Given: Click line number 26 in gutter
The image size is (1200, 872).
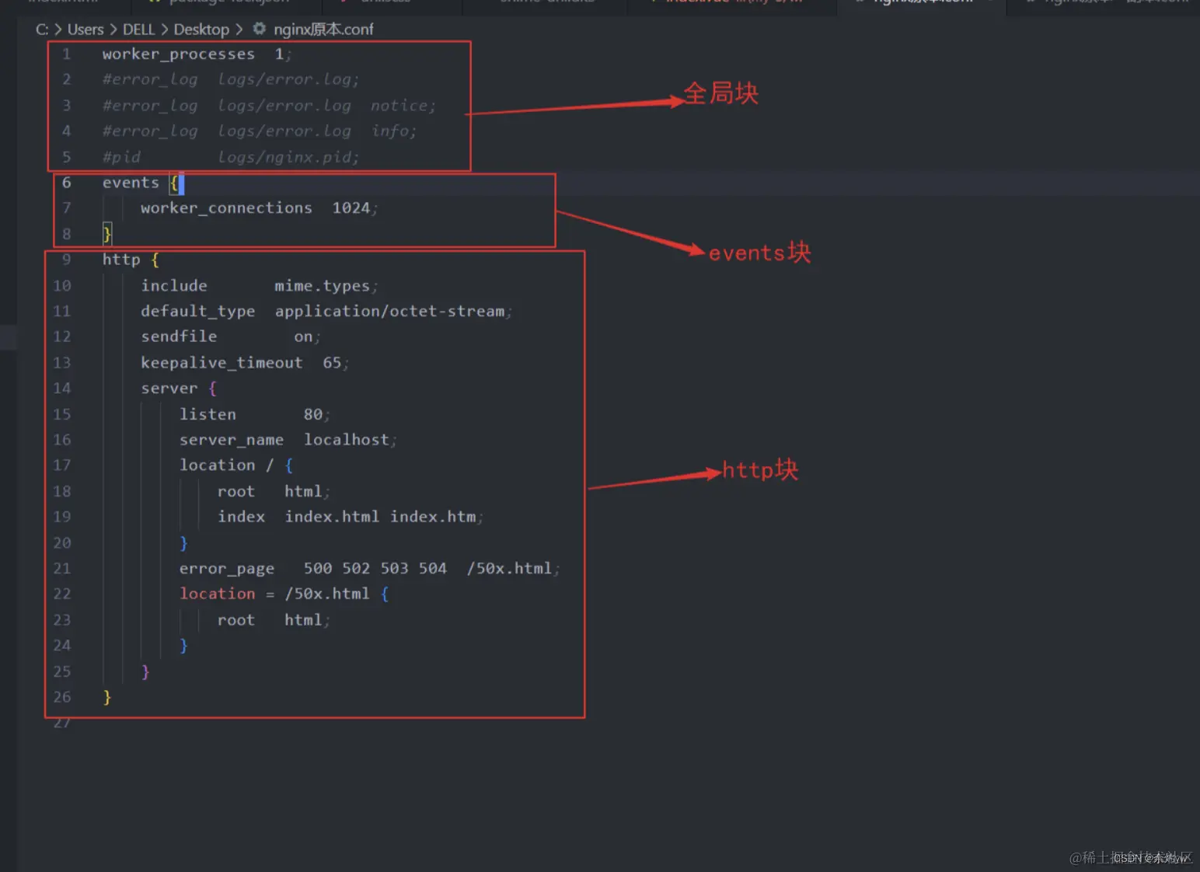Looking at the screenshot, I should pos(62,697).
